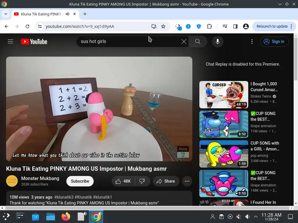Screen dimensions: 298x223
Task: Go to YouTube home via logo
Action: 34,42
